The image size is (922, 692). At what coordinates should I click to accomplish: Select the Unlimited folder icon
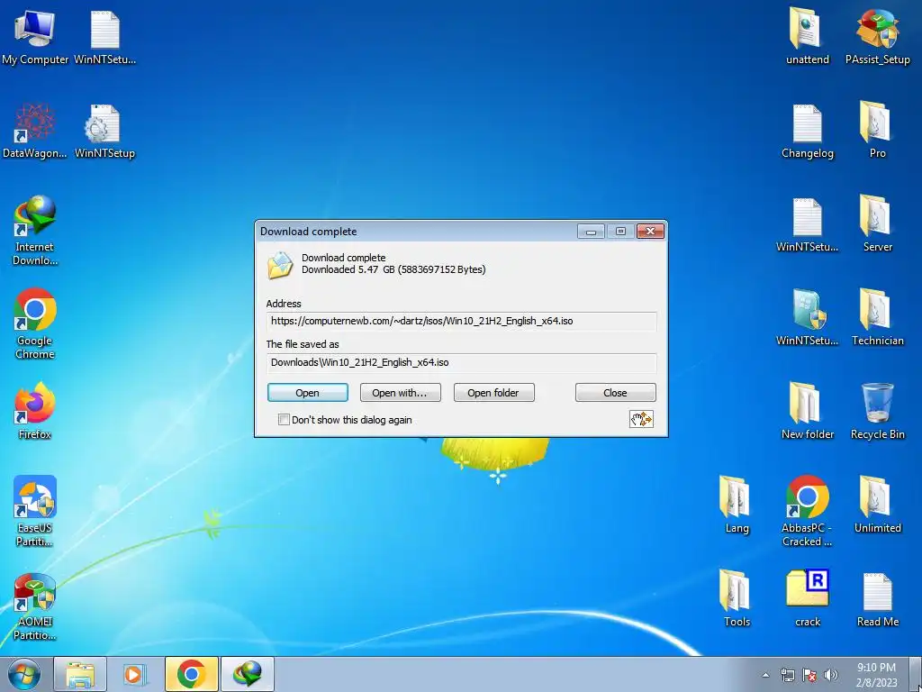(877, 505)
